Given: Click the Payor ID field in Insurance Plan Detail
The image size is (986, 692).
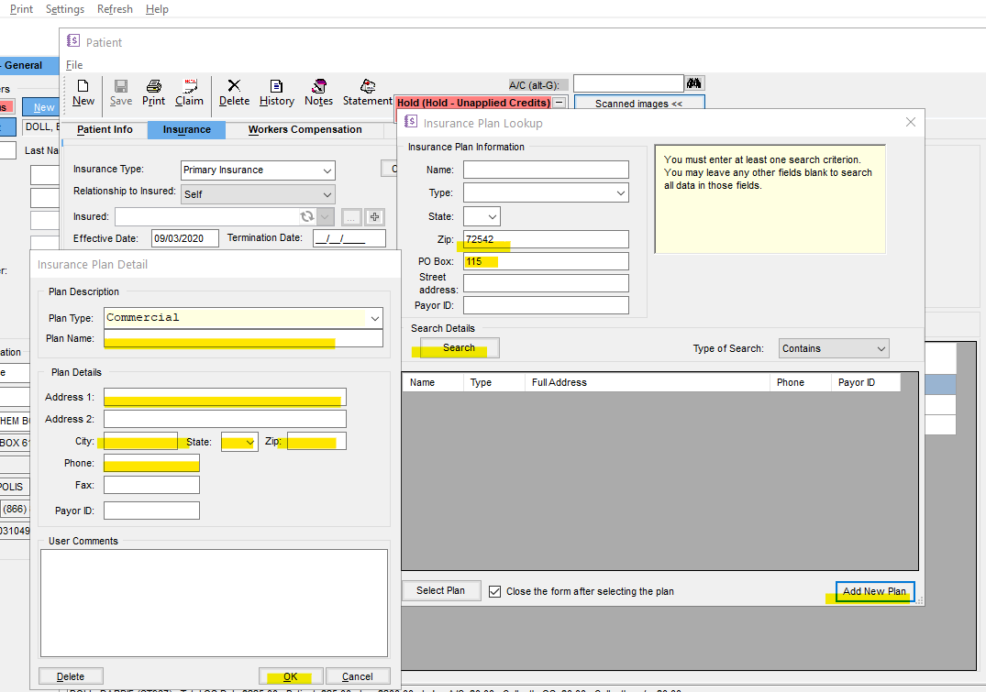Looking at the screenshot, I should tap(151, 511).
